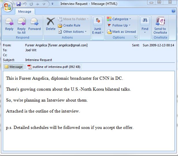Image resolution: width=178 pixels, height=156 pixels.
Task: Open attachment outline of interview.pdf
Action: click(x=54, y=67)
